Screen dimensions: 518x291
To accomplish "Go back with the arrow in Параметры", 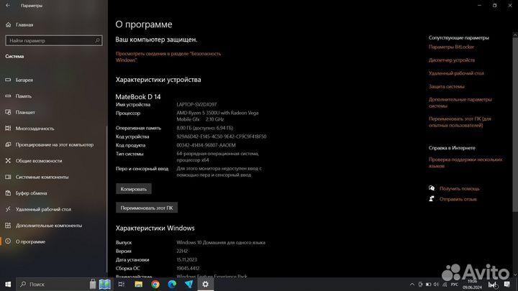I will (8, 5).
